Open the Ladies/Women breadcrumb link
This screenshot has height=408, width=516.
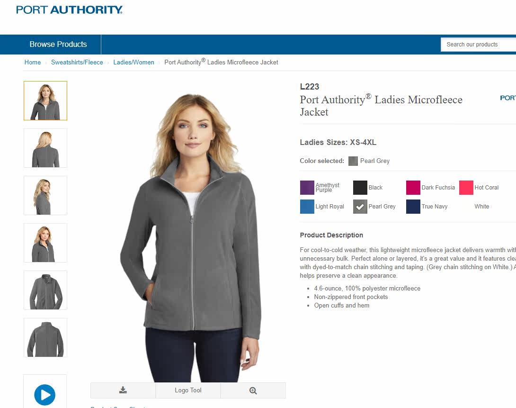coord(133,62)
